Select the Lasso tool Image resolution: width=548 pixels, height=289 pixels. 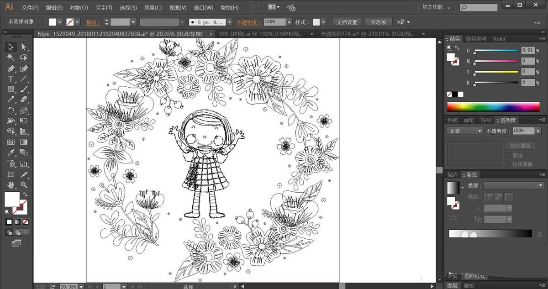tap(24, 58)
